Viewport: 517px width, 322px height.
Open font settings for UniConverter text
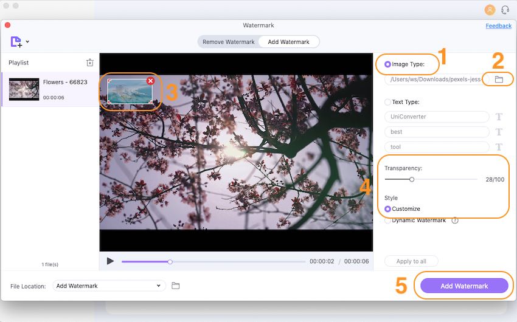coord(499,117)
